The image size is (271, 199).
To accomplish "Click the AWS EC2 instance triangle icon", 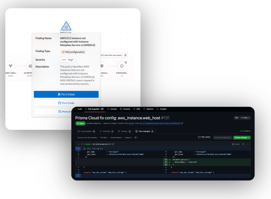I will click(66, 26).
